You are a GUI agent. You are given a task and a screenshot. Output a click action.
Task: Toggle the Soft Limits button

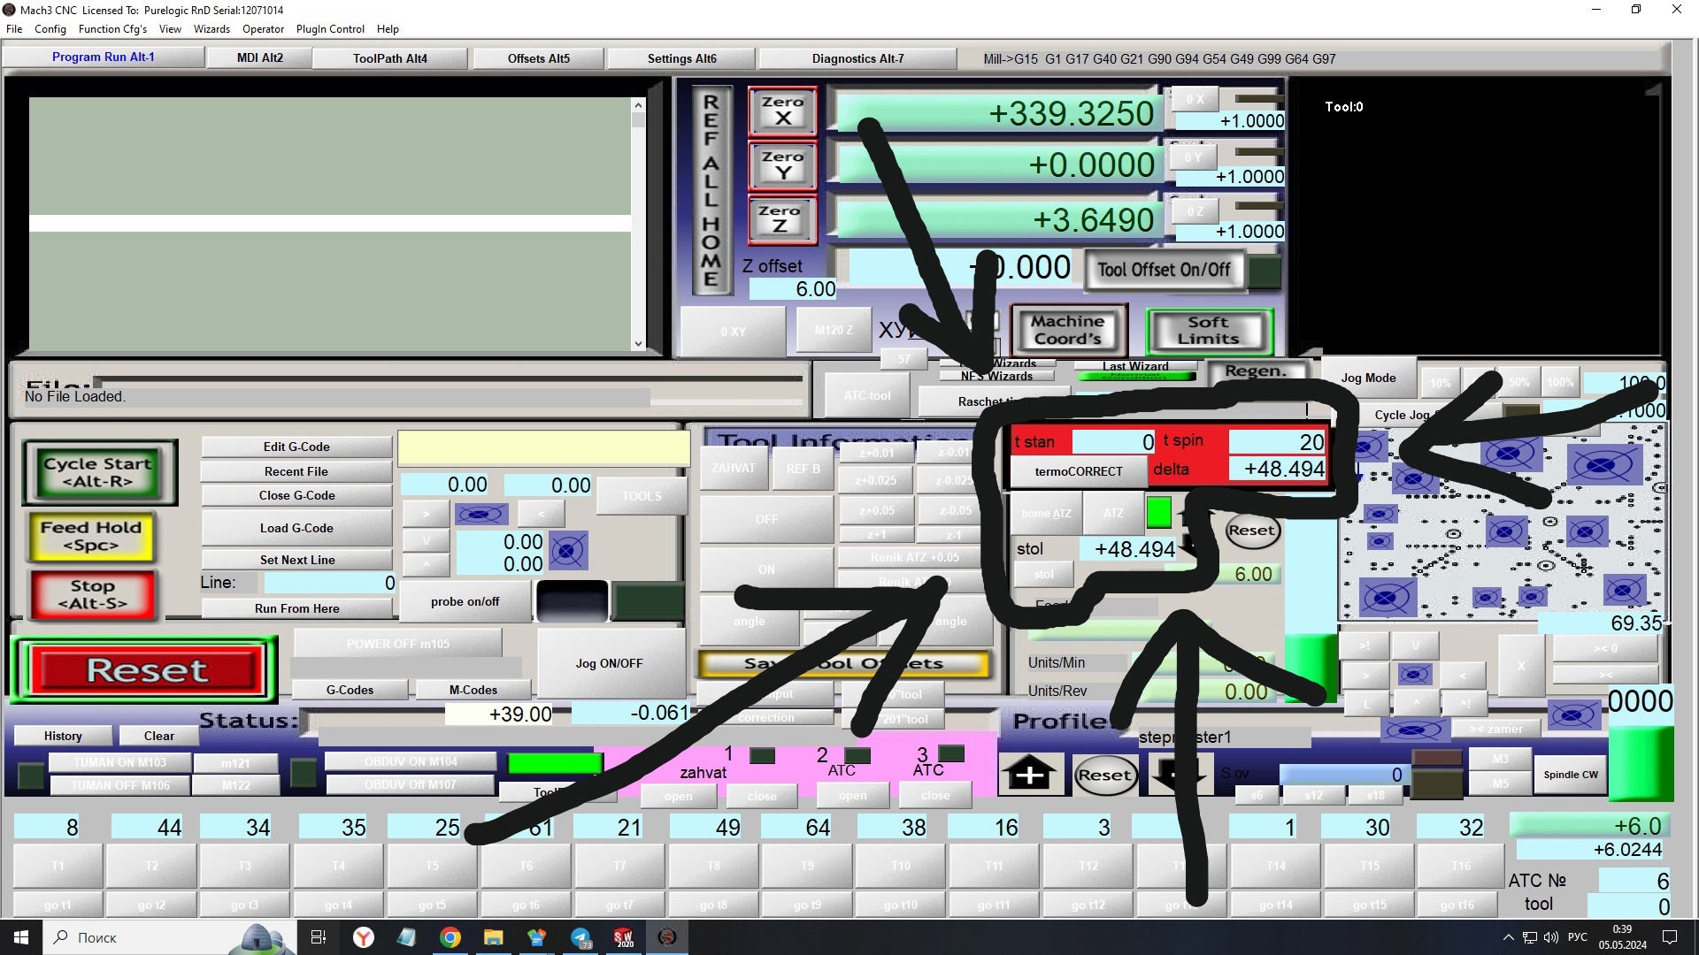point(1208,331)
